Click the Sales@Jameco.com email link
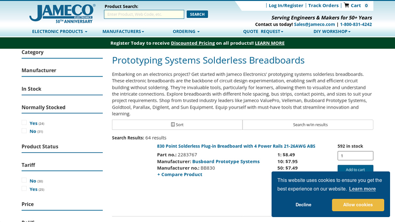This screenshot has height=222, width=395. [315, 24]
